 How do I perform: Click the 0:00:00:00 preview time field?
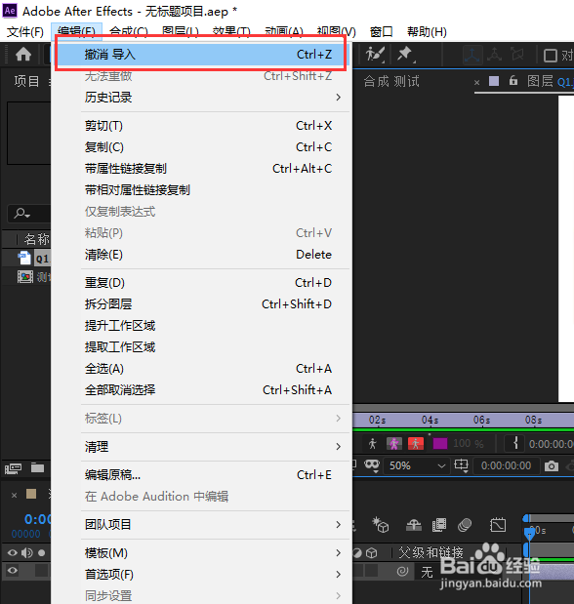506,465
